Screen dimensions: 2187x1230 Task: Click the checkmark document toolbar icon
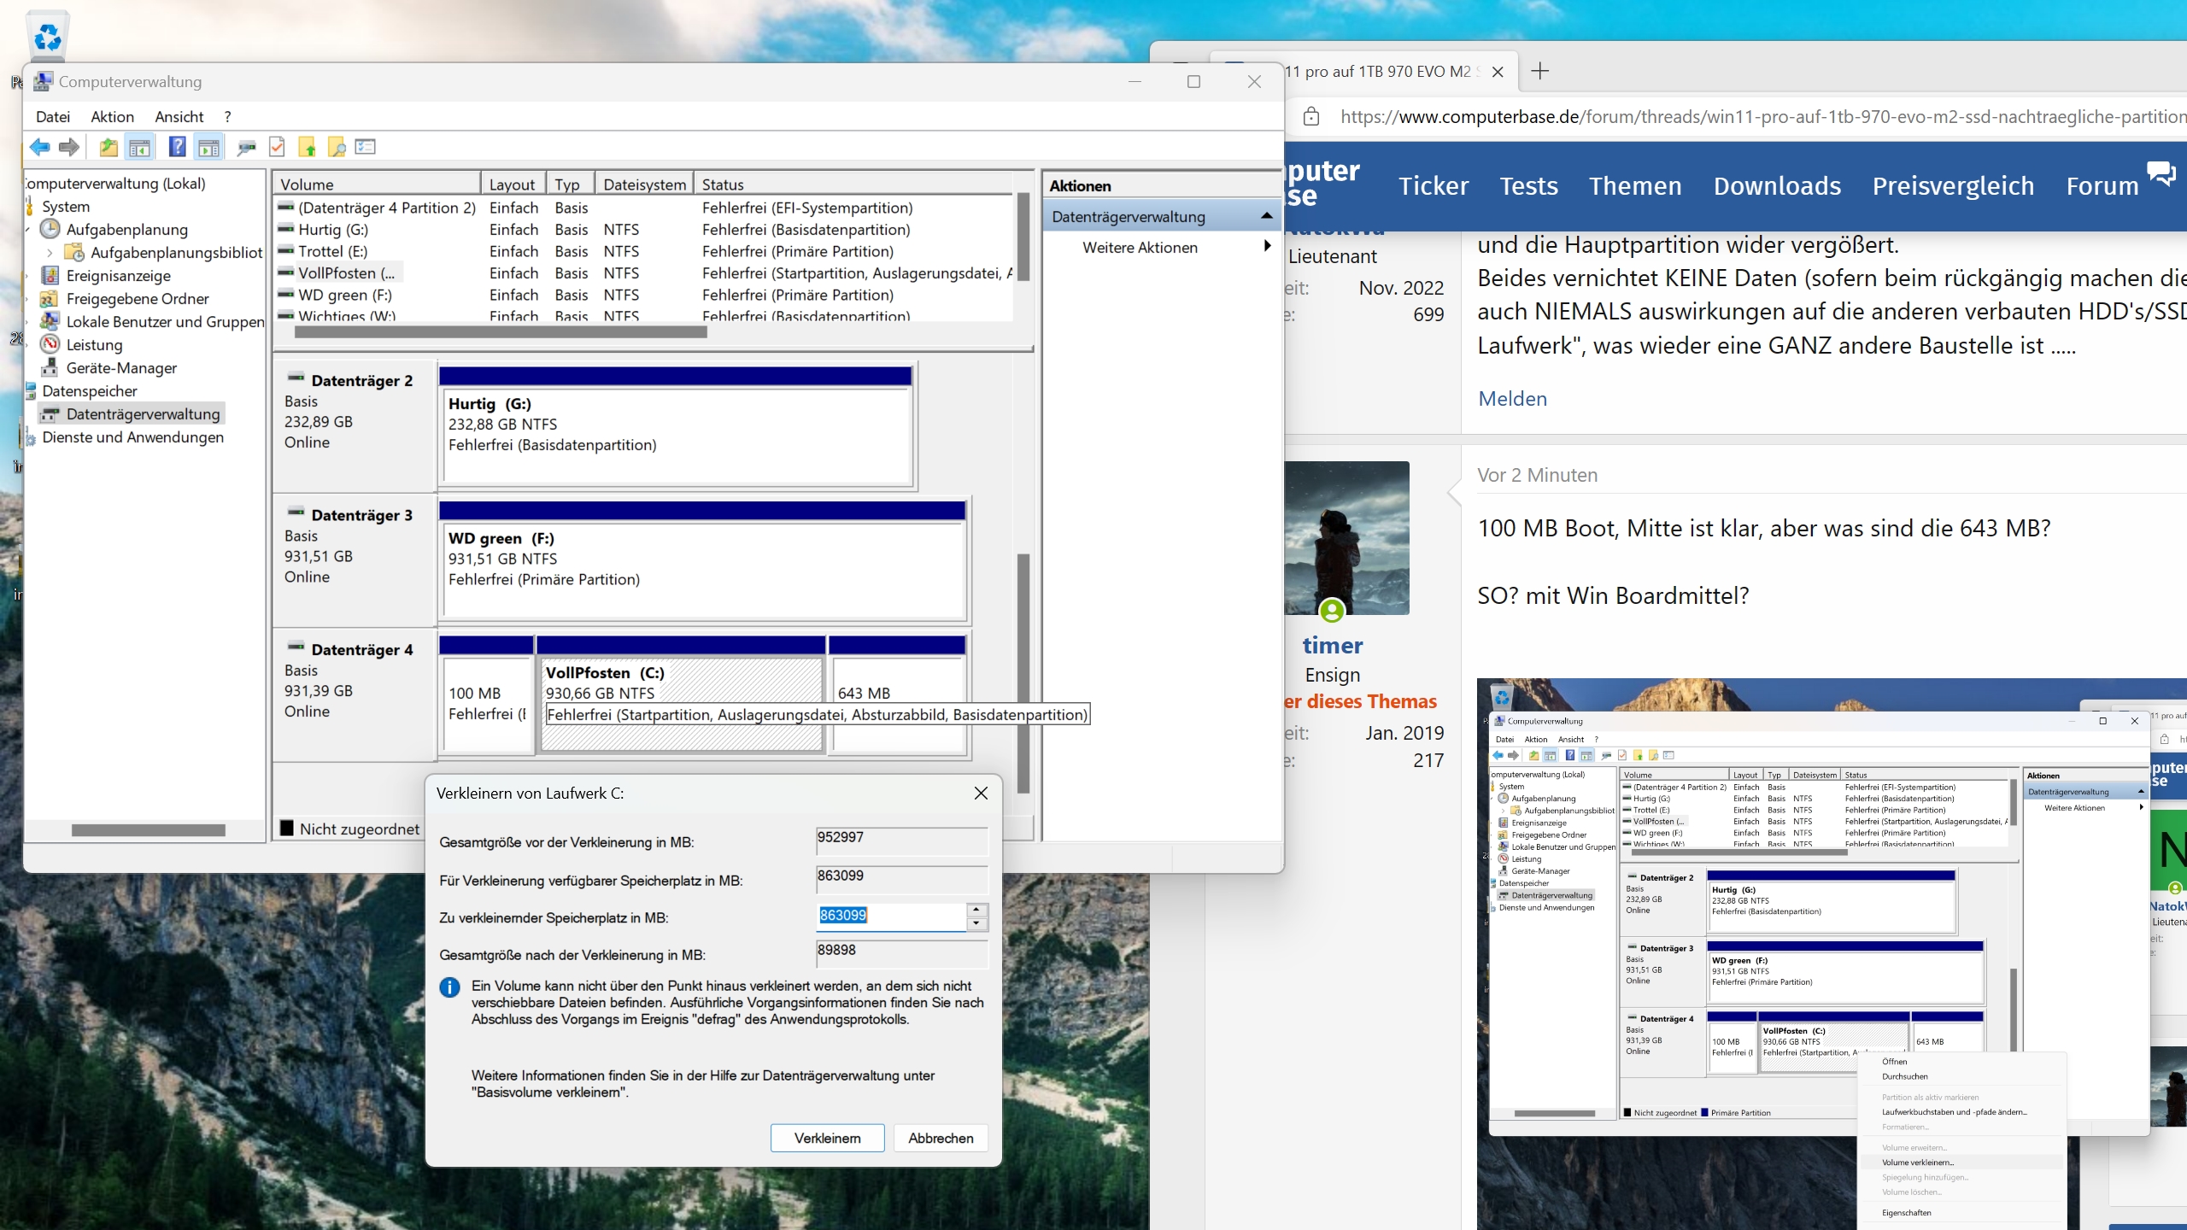point(277,147)
